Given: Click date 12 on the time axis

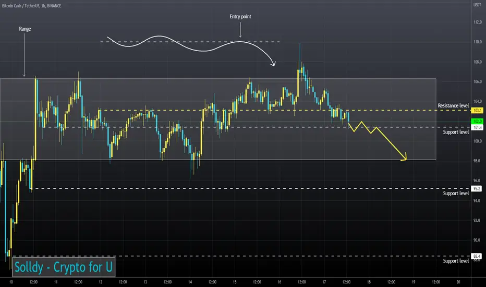Looking at the screenshot, I should click(101, 282).
